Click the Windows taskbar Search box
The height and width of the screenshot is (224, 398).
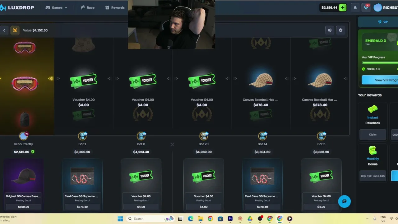click(x=151, y=219)
